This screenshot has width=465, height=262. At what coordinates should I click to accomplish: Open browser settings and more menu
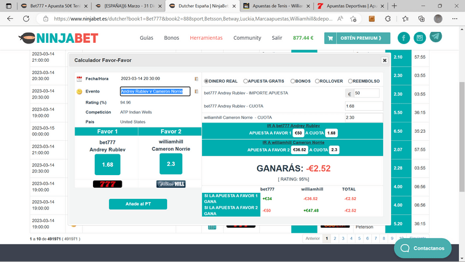coord(455,19)
